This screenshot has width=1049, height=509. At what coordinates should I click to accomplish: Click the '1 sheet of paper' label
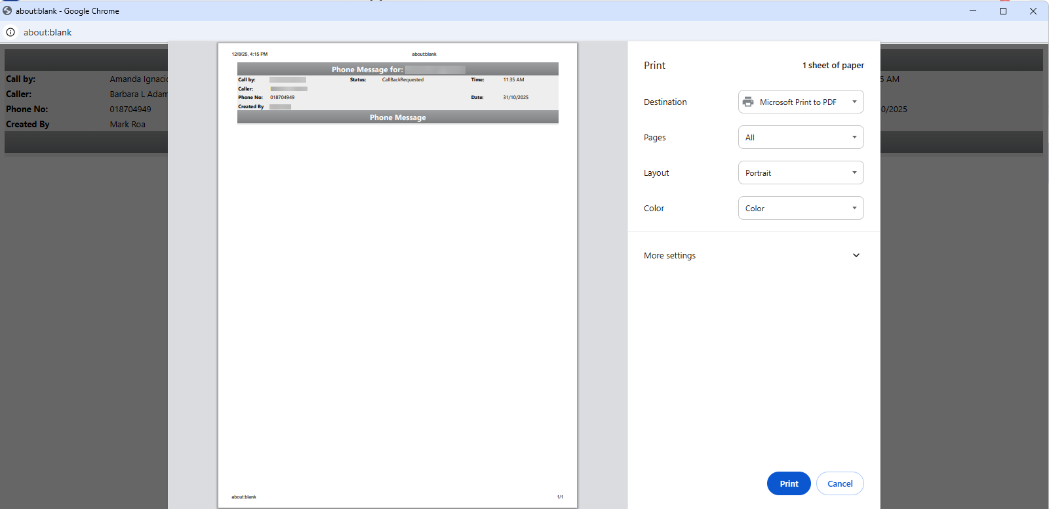833,66
